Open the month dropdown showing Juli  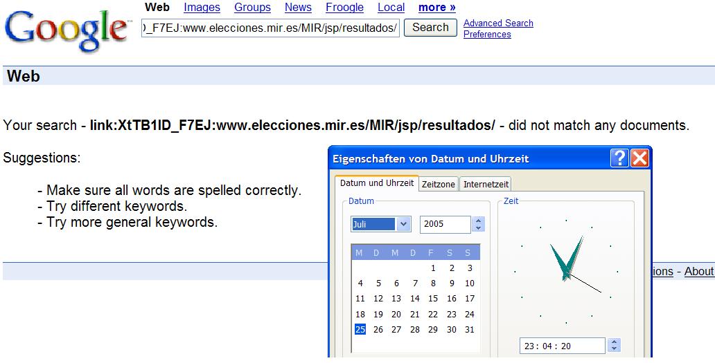point(403,224)
